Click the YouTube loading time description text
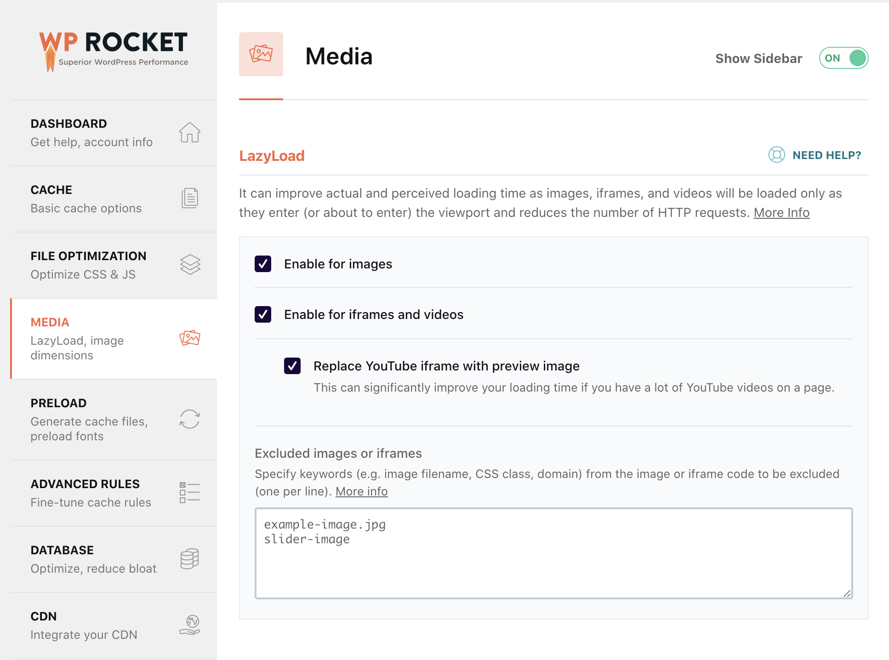The width and height of the screenshot is (889, 660). (574, 387)
